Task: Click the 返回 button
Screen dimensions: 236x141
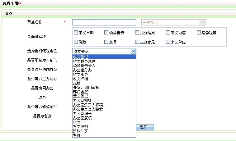Action: point(145,127)
